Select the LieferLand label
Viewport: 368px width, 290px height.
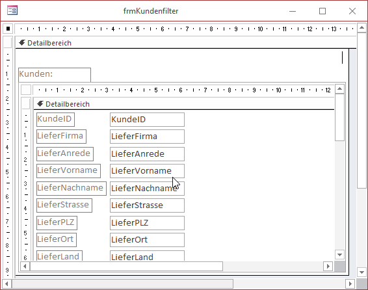click(59, 256)
